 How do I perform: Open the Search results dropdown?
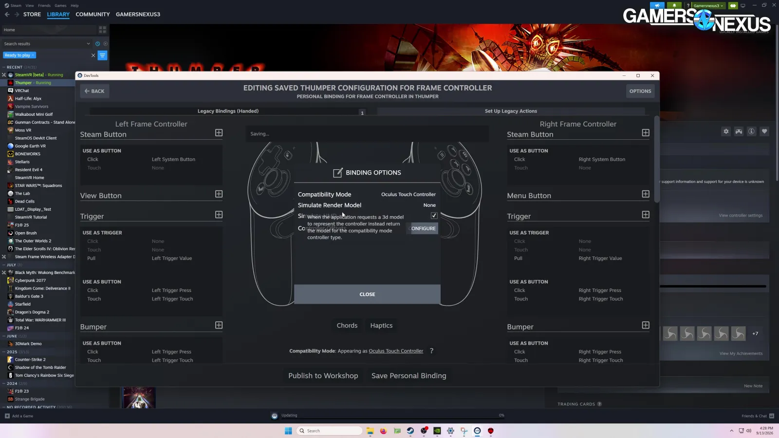click(x=88, y=44)
